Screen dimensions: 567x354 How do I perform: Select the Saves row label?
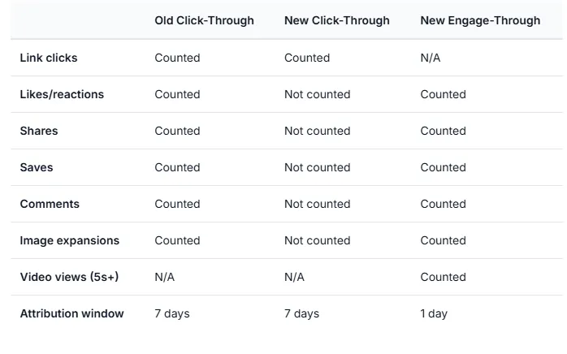[37, 167]
